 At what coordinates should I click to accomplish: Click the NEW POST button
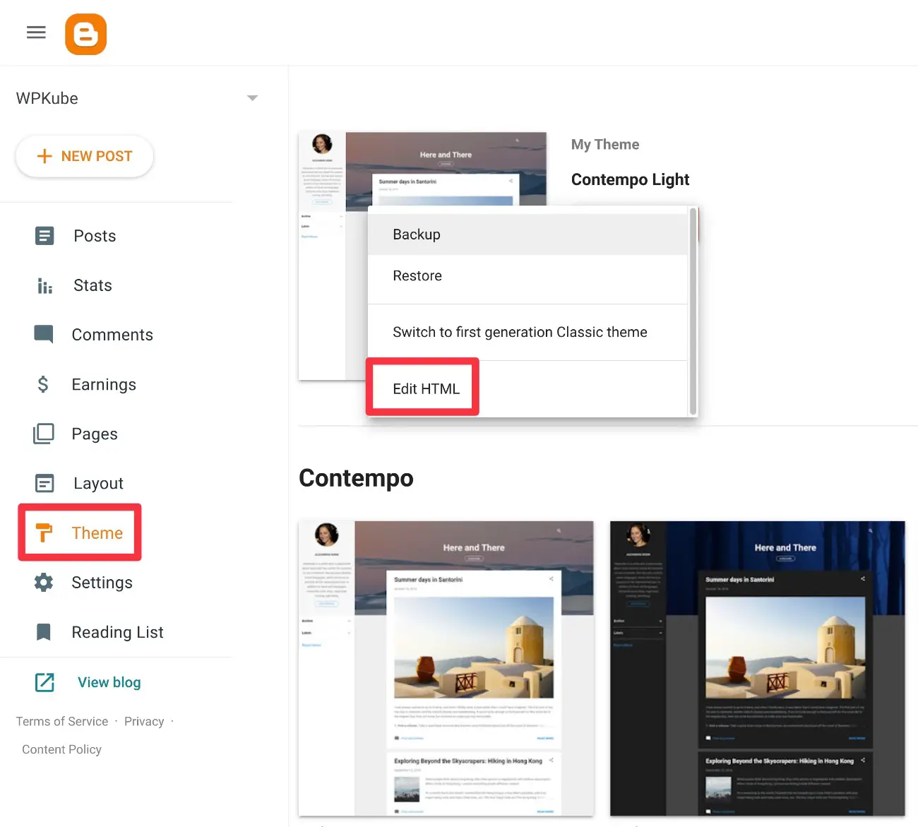pos(85,156)
